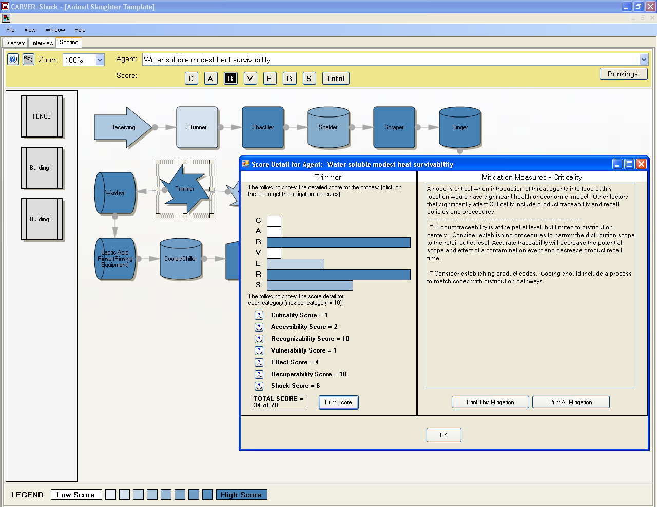
Task: Click the lightest legend color swatch
Action: [x=110, y=495]
